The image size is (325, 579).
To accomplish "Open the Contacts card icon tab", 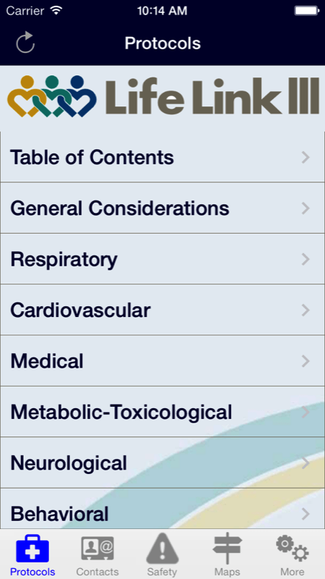I will click(x=97, y=549).
